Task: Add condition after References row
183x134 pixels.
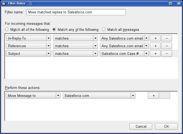Action: coord(155,46)
